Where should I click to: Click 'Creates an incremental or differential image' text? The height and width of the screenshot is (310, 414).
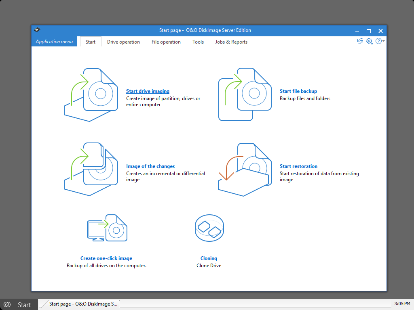pos(165,177)
